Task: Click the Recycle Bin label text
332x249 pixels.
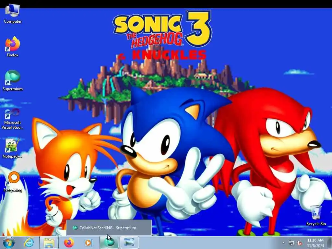Action: coord(316,224)
